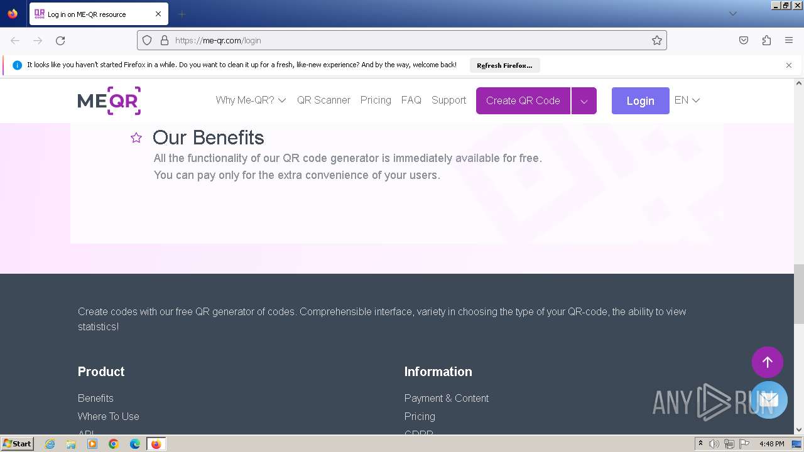Launch Edge from taskbar
This screenshot has width=804, height=452.
point(135,444)
